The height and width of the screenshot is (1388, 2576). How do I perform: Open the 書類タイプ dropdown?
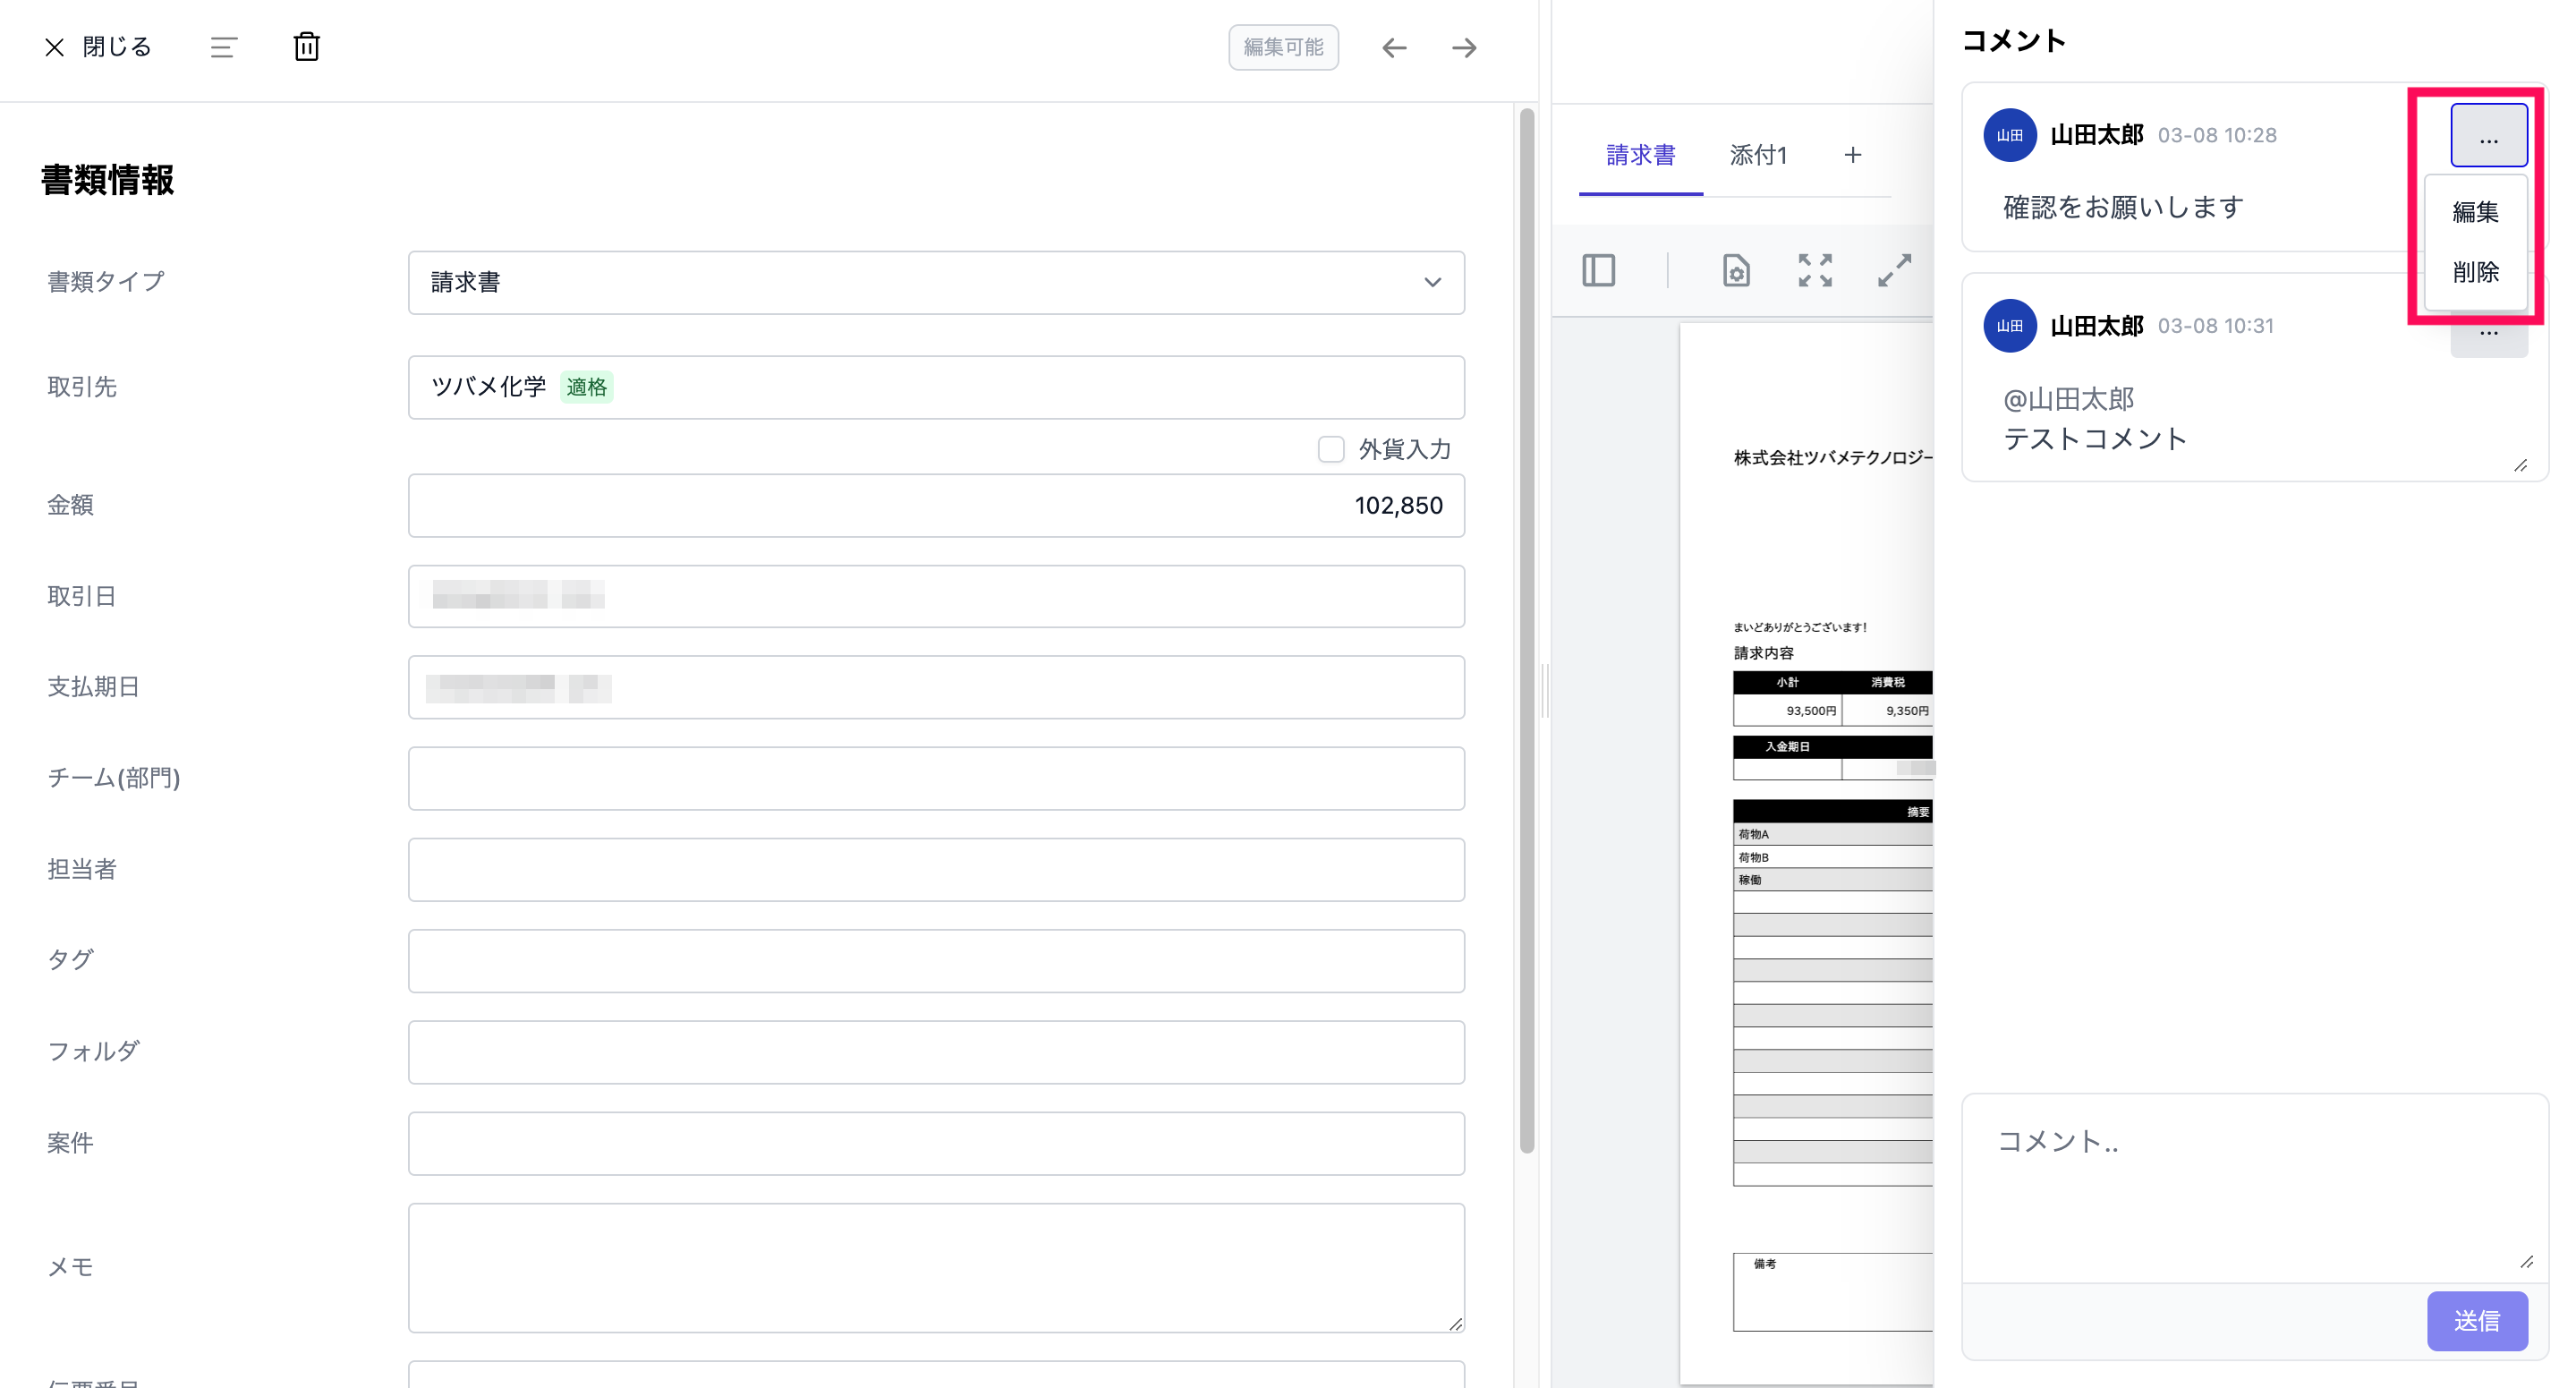[936, 283]
